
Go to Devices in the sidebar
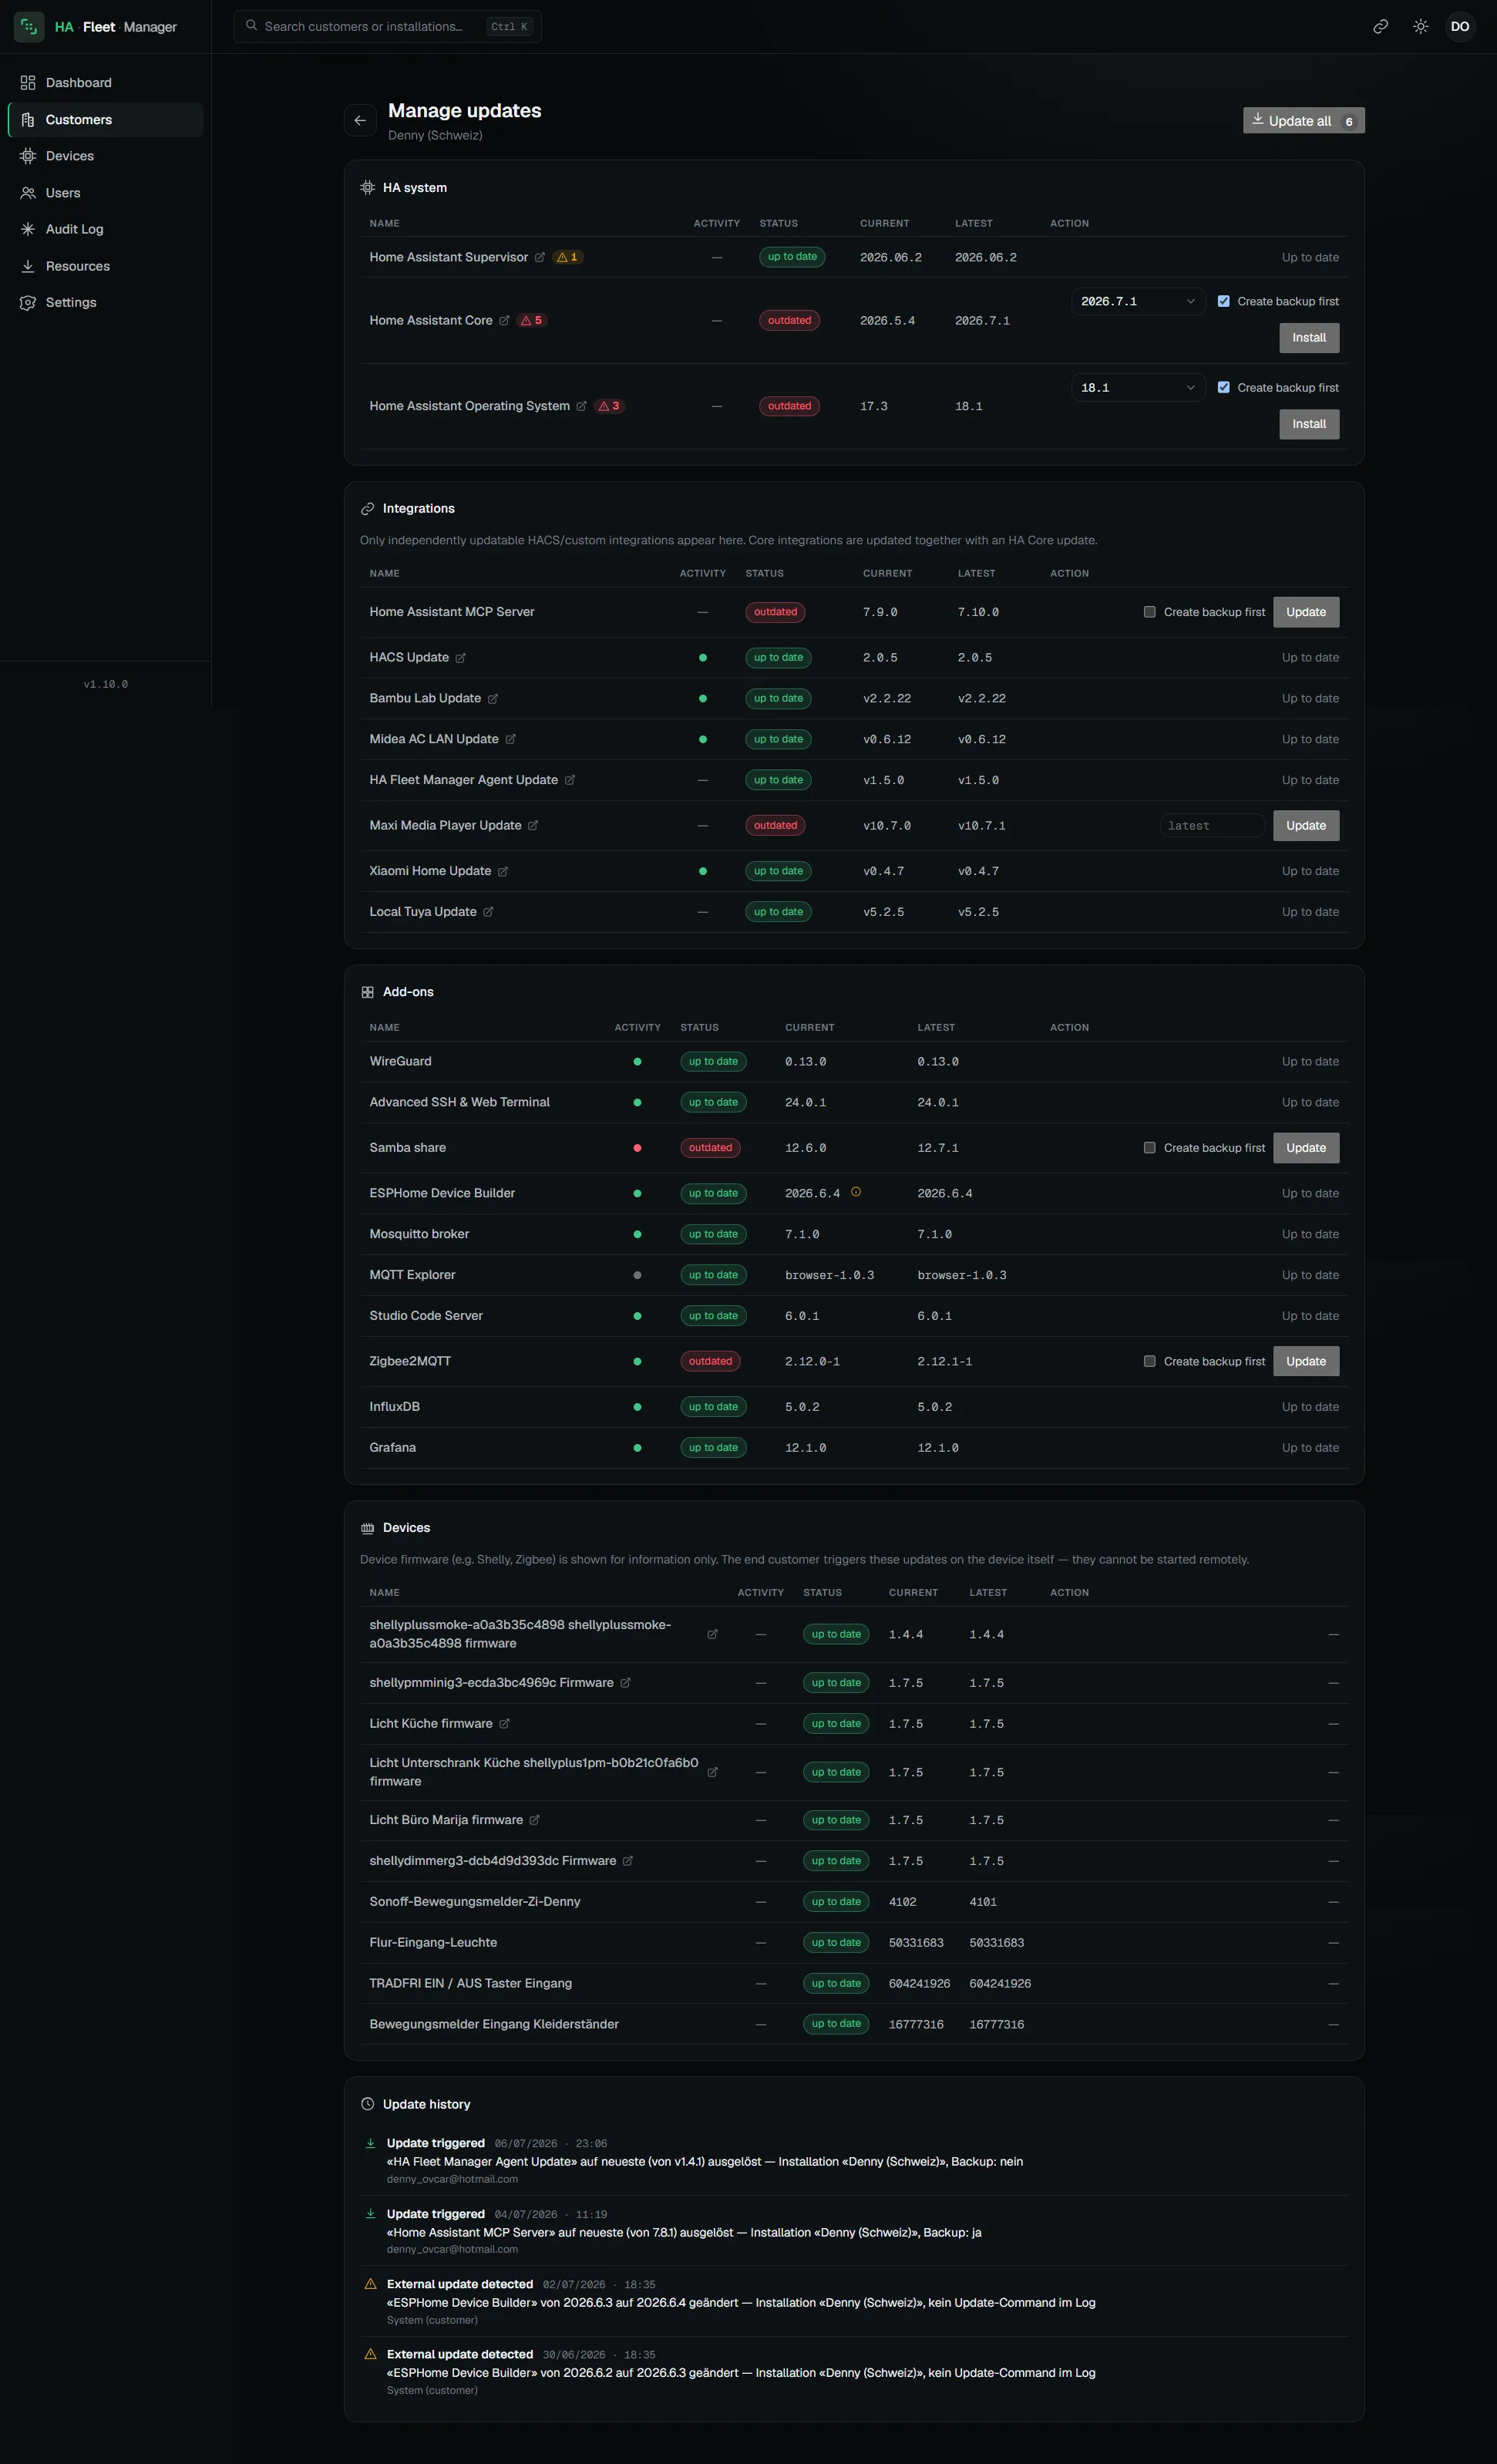point(105,156)
